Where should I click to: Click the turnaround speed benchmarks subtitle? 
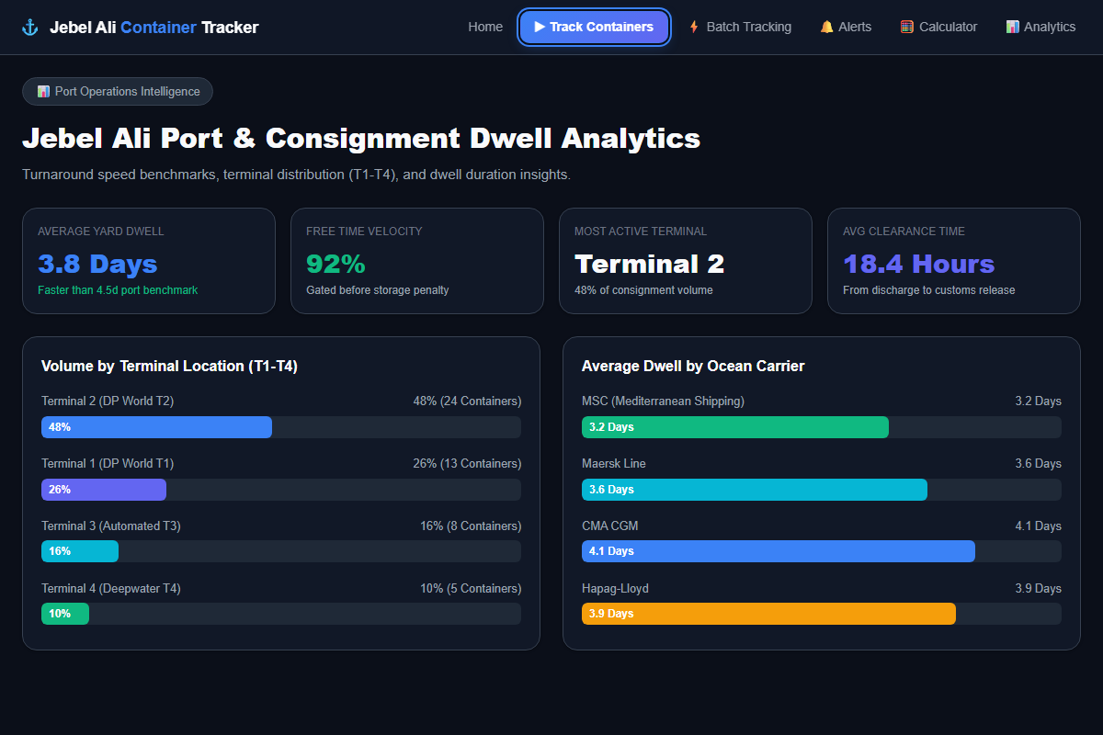click(x=296, y=175)
